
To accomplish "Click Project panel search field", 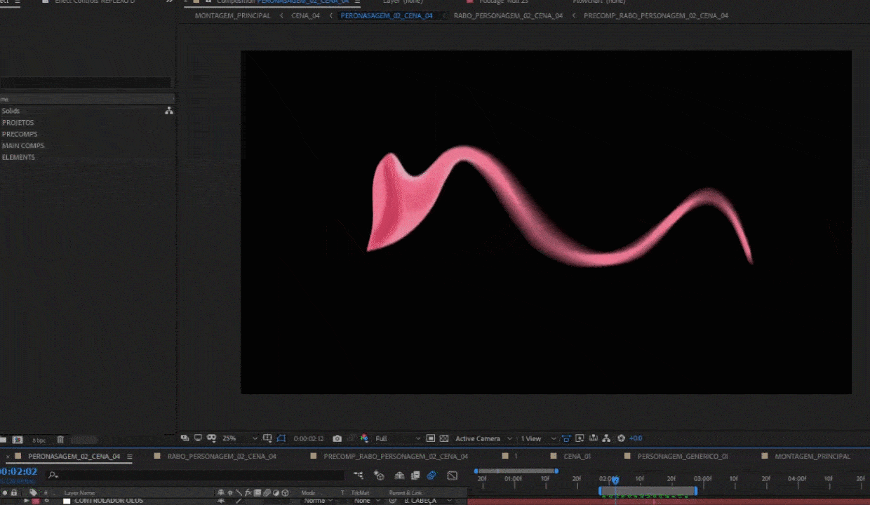I will click(x=86, y=83).
